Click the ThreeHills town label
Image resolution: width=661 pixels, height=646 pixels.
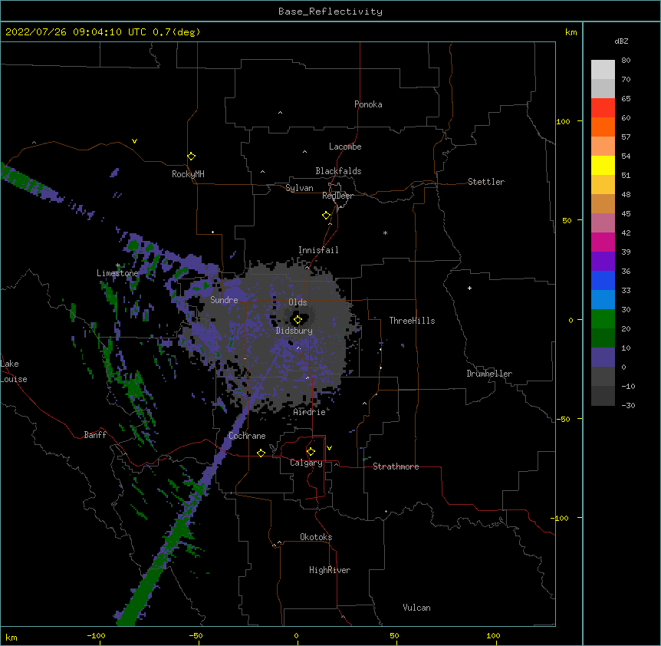point(412,321)
